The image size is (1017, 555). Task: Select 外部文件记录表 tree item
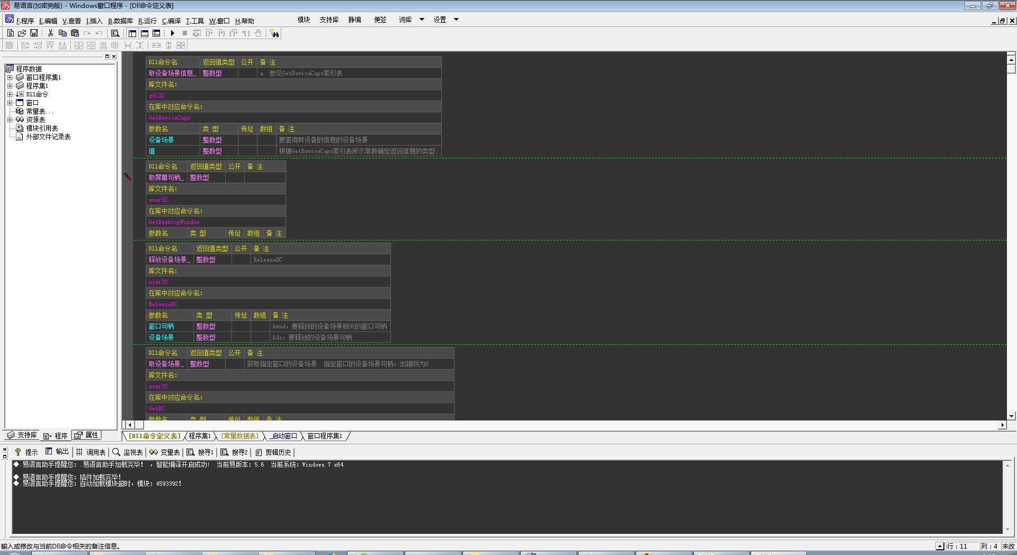(48, 137)
